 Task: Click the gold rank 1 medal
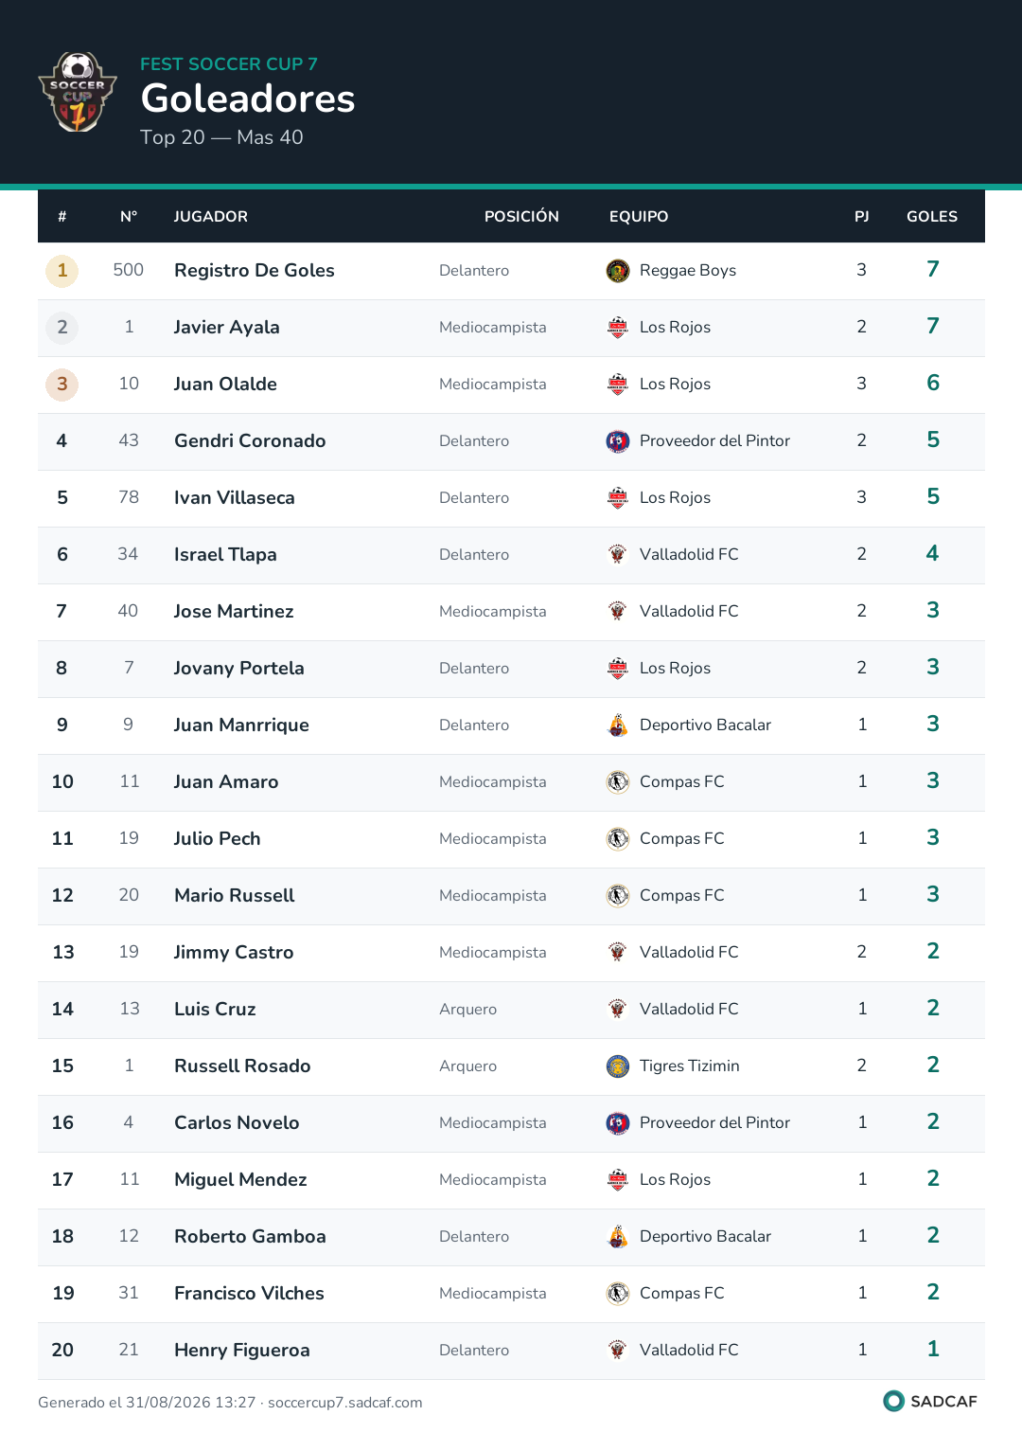pos(62,271)
